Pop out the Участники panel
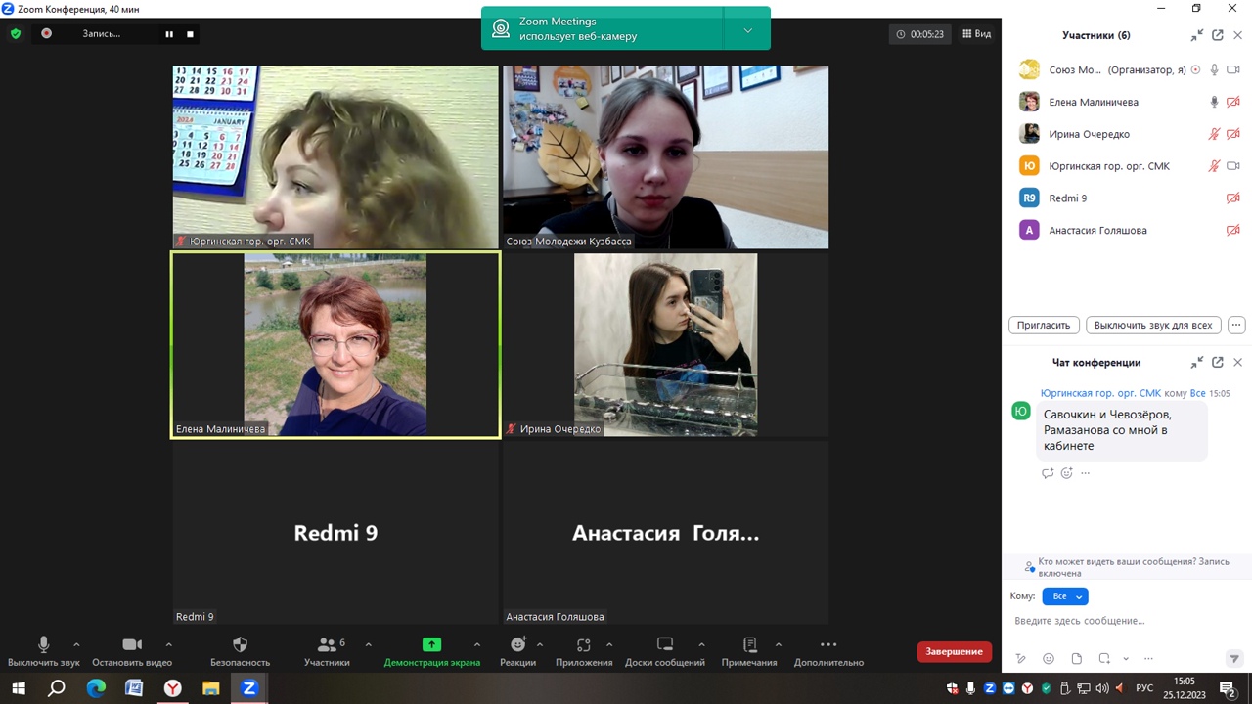The width and height of the screenshot is (1252, 704). coord(1217,35)
